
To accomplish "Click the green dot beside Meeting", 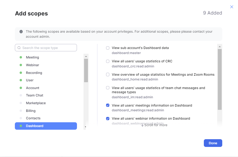I will 21,57.
